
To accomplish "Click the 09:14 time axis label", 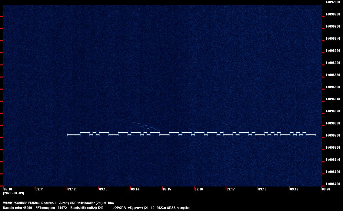I will [x=135, y=189].
